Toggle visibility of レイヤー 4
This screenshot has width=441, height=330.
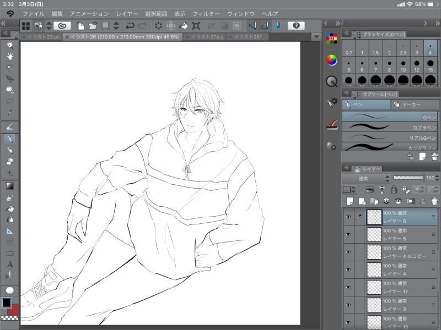pyautogui.click(x=348, y=269)
